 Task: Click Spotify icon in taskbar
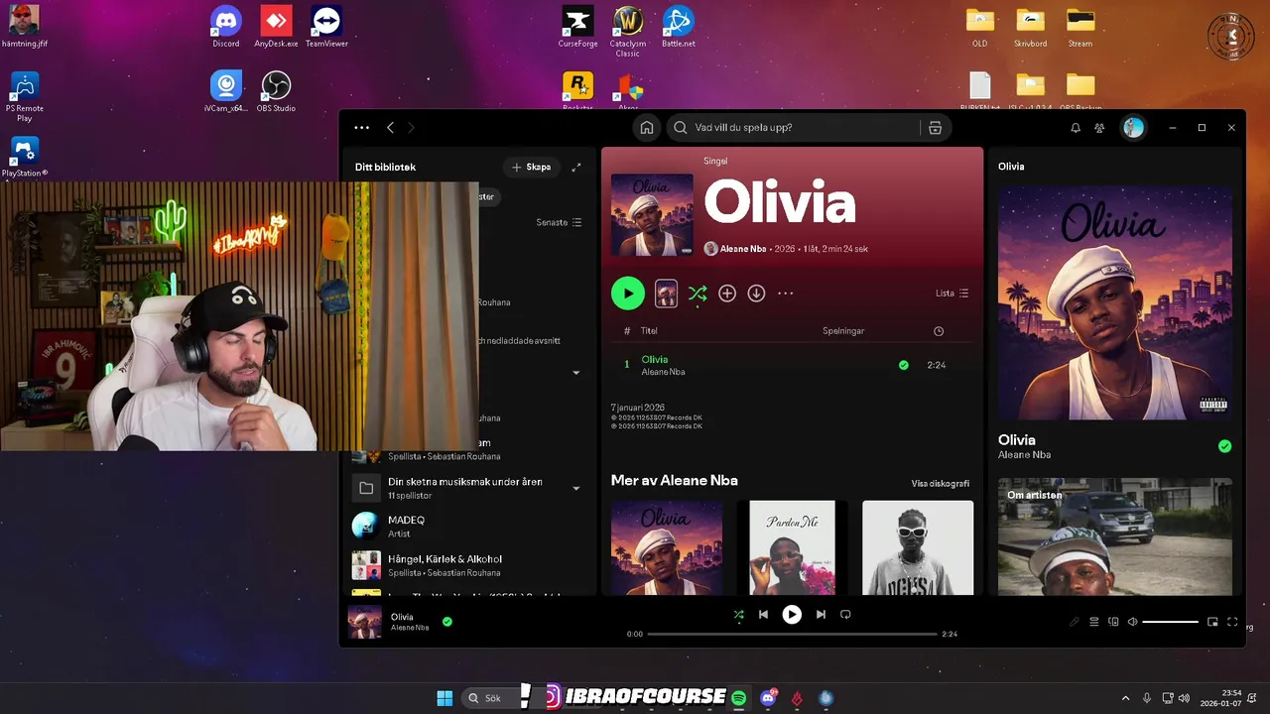click(739, 698)
